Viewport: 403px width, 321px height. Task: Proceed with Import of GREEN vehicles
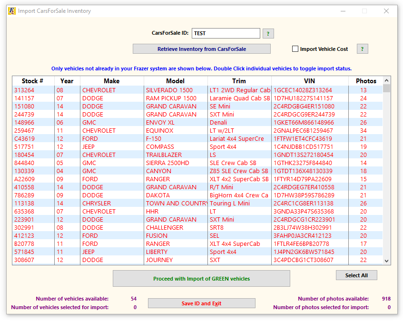pos(202,279)
